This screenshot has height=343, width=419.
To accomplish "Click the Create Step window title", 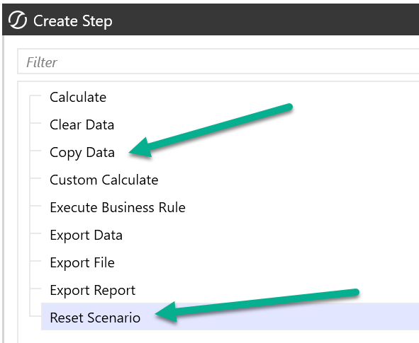I will click(x=73, y=21).
